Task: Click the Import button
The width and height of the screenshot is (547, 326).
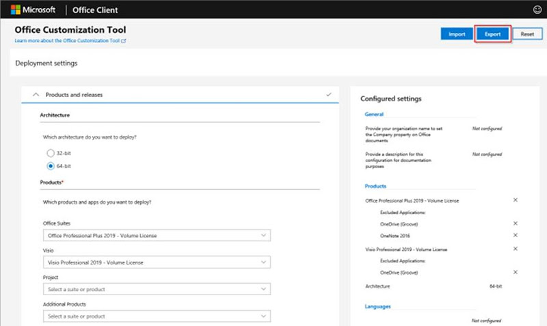Action: 457,33
